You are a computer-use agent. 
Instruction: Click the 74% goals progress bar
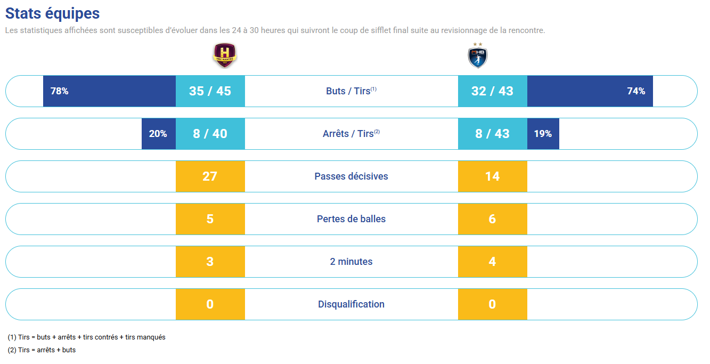pyautogui.click(x=590, y=91)
